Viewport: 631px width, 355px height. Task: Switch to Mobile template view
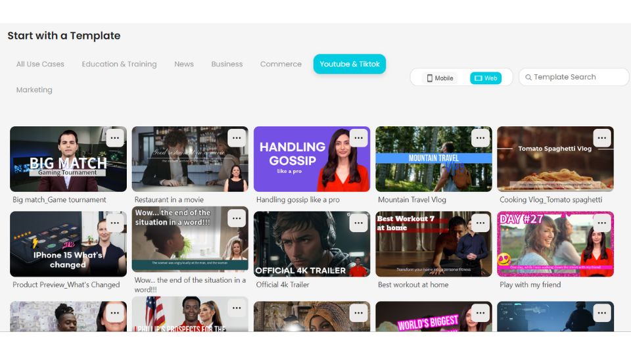[440, 78]
